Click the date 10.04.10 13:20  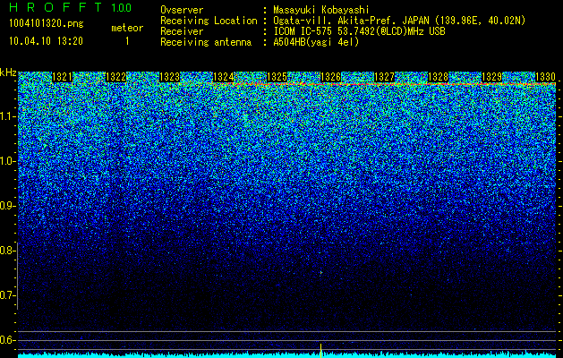[46, 41]
